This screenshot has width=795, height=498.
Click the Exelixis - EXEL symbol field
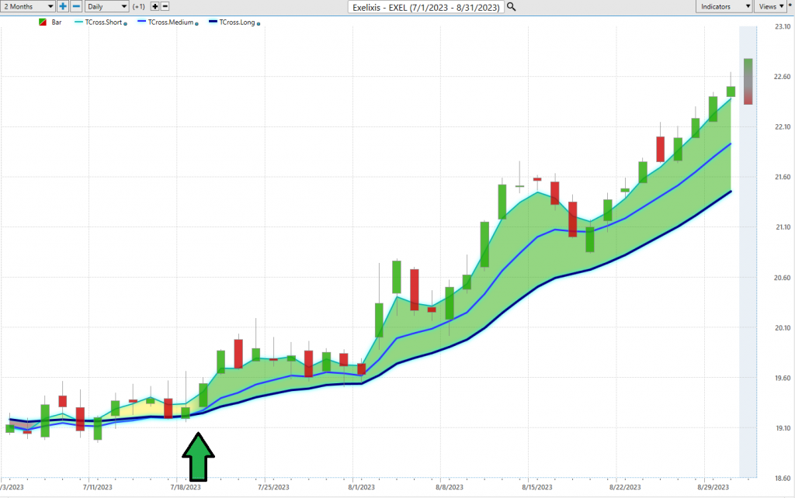click(x=426, y=7)
